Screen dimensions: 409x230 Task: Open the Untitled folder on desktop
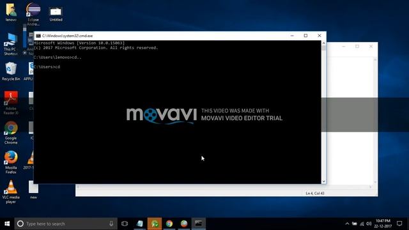coord(56,14)
